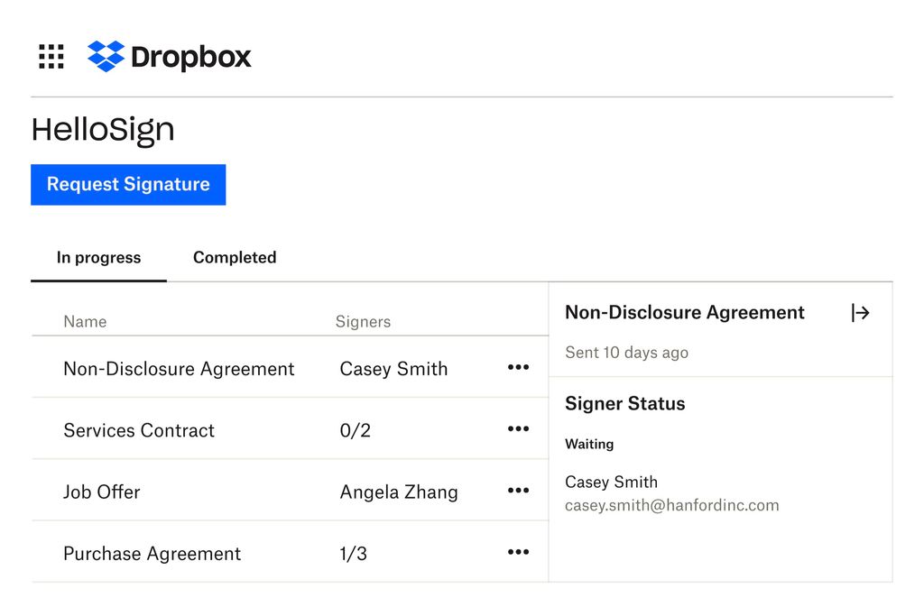Screen dimensions: 924x616
Task: Select the In progress tab
Action: point(98,257)
